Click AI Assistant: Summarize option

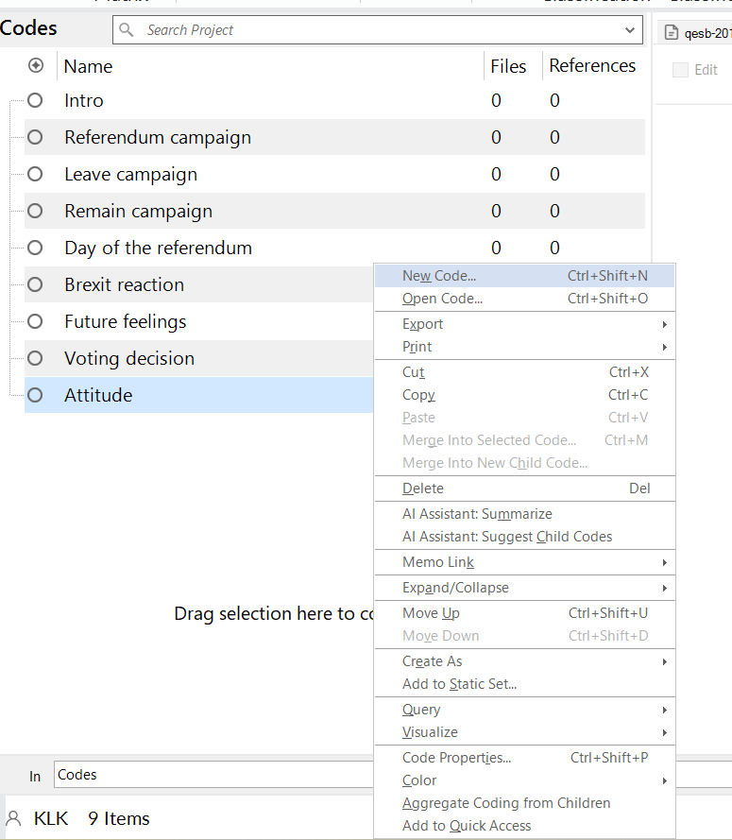pyautogui.click(x=477, y=514)
